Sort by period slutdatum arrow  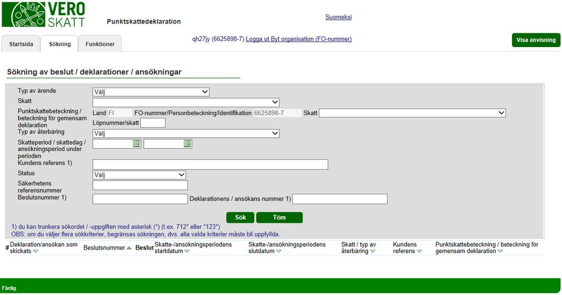point(279,251)
